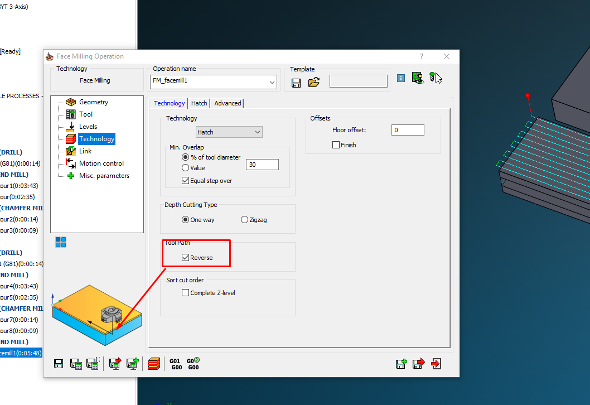Select Tool in the page tree
This screenshot has height=405, width=590.
tap(86, 114)
